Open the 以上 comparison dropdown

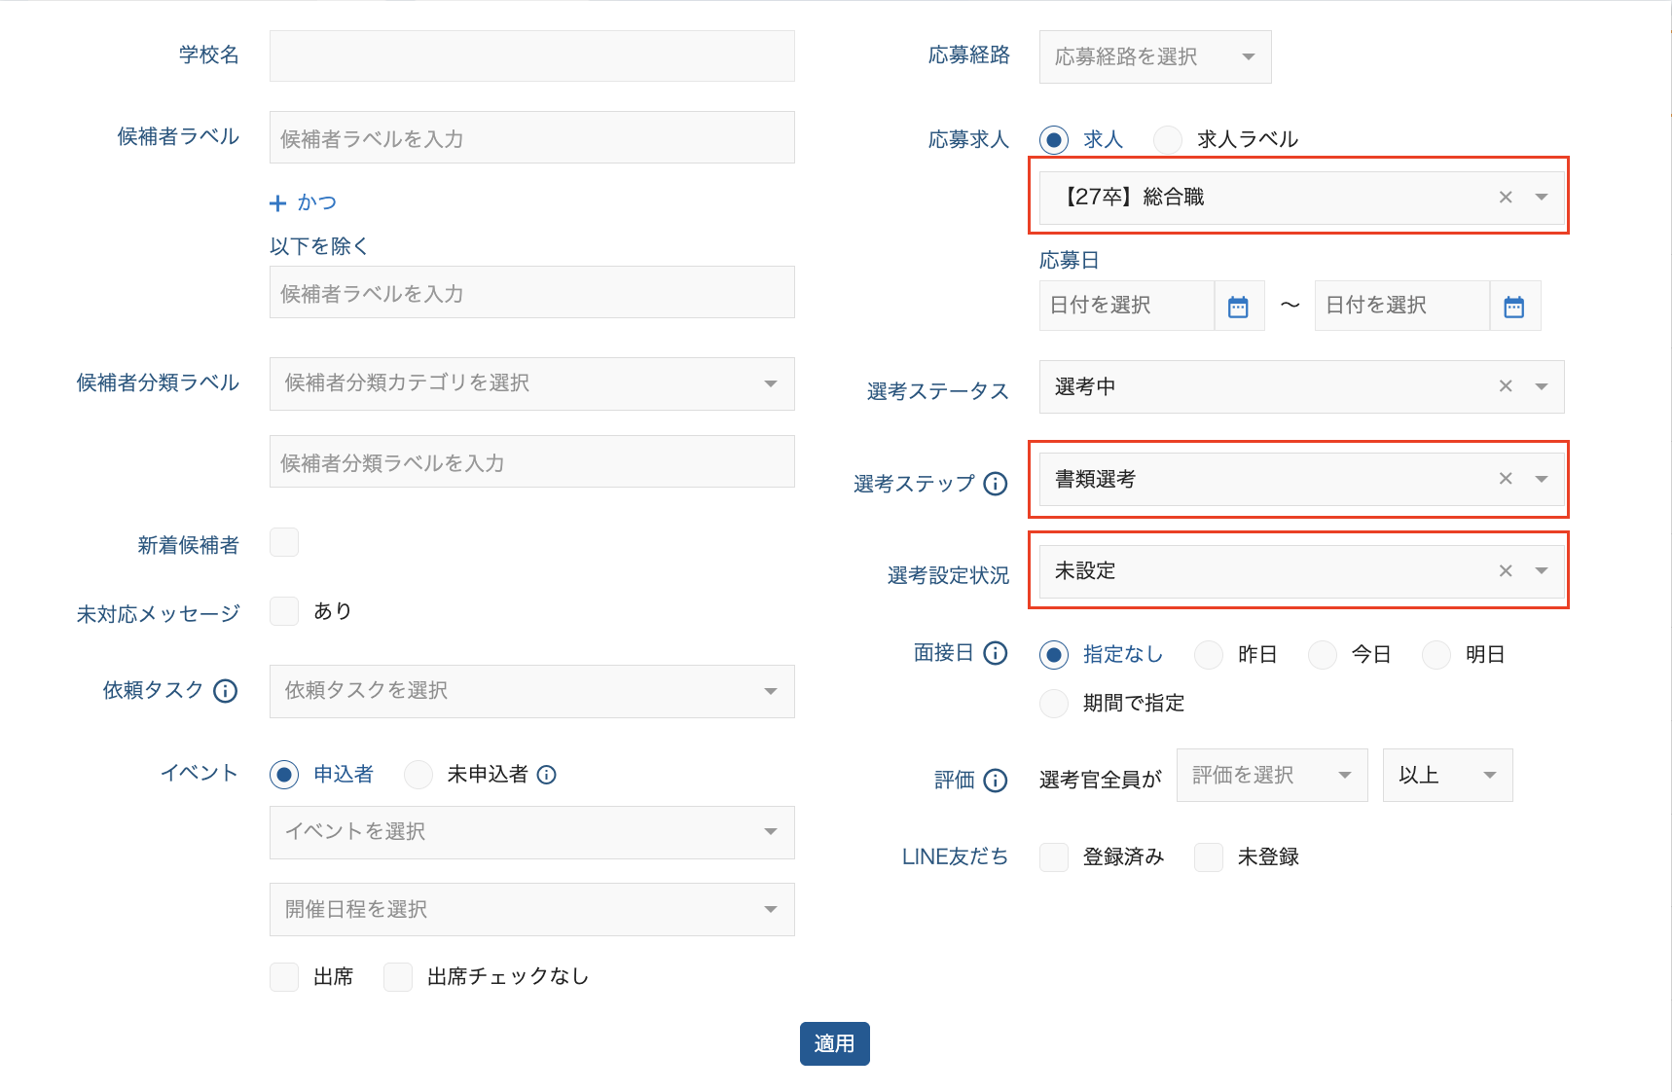(1446, 776)
